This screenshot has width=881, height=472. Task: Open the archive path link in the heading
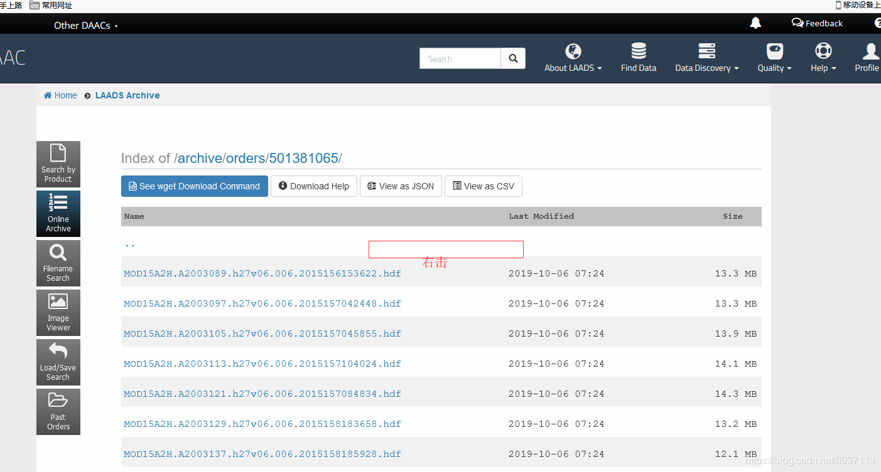pyautogui.click(x=200, y=159)
